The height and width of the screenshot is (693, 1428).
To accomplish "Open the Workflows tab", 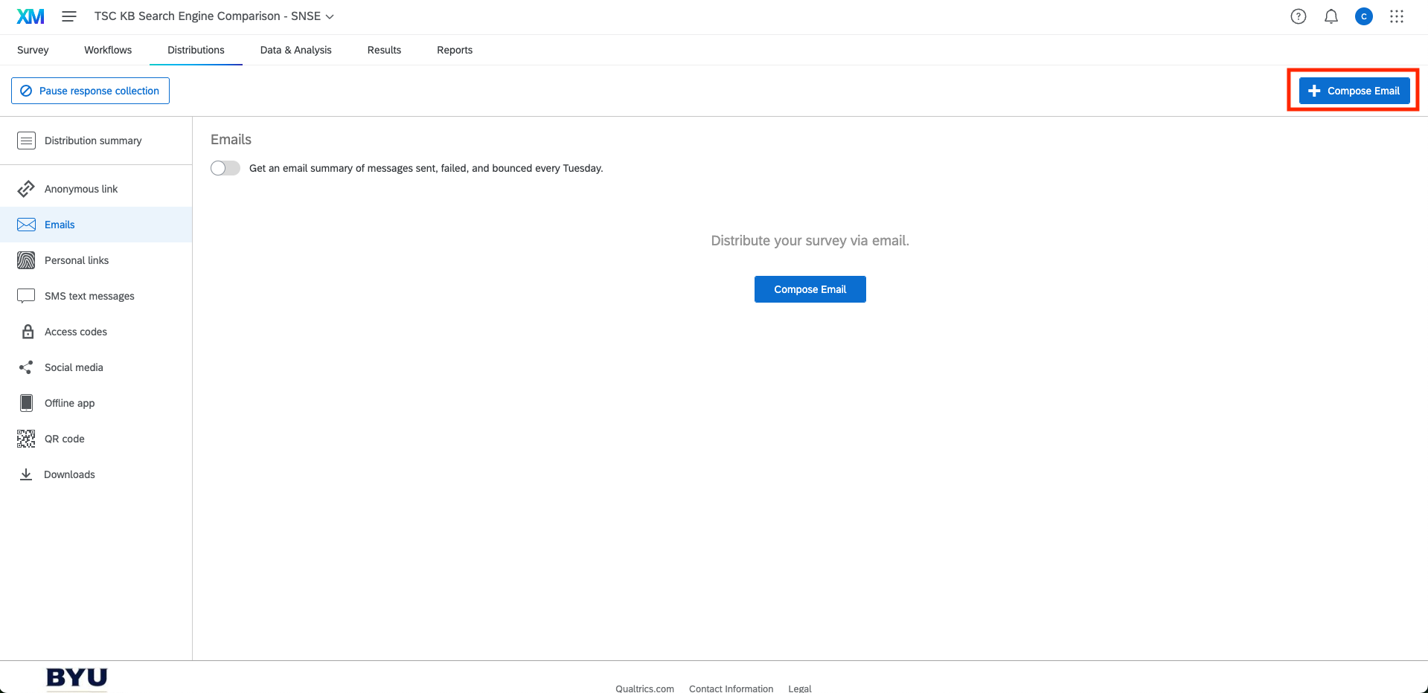I will click(108, 50).
